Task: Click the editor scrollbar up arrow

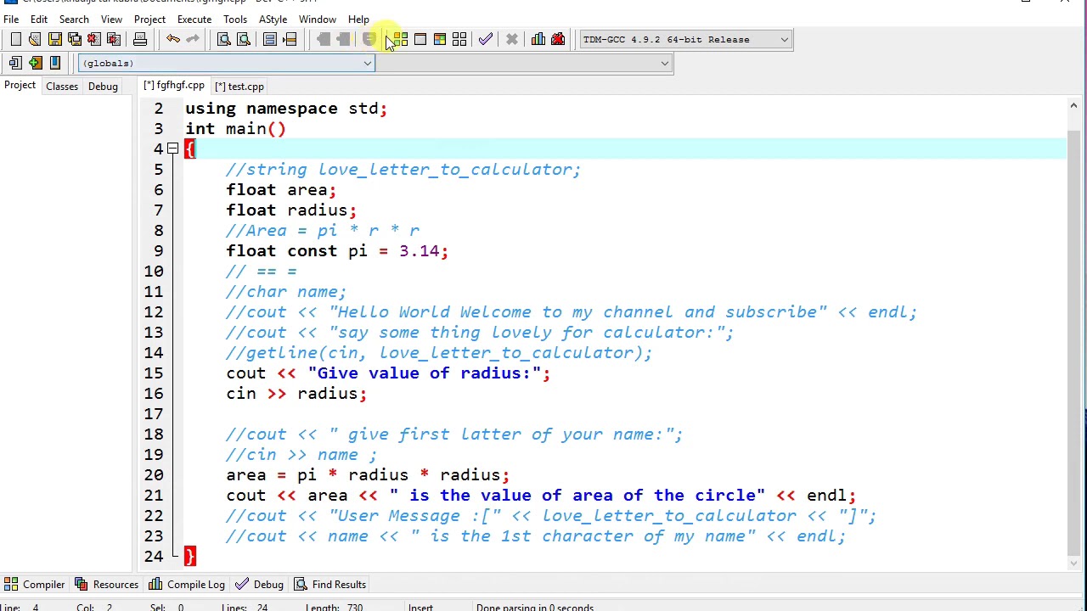Action: pyautogui.click(x=1073, y=106)
